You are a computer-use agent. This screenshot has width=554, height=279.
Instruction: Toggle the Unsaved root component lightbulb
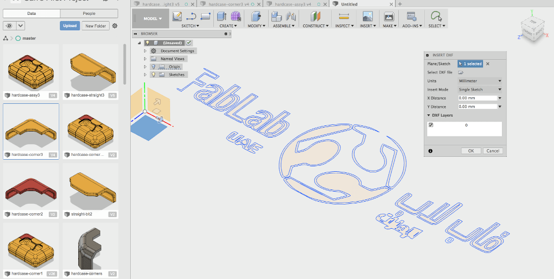pos(148,43)
